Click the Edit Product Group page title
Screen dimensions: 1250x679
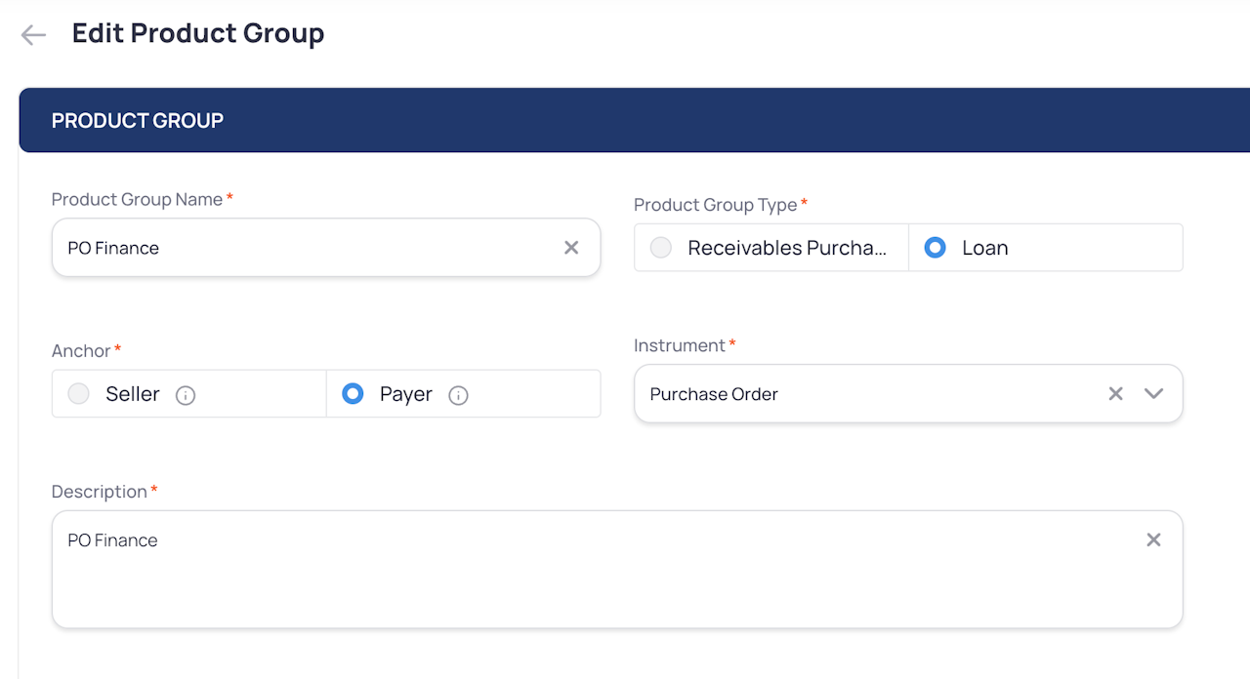(x=198, y=34)
